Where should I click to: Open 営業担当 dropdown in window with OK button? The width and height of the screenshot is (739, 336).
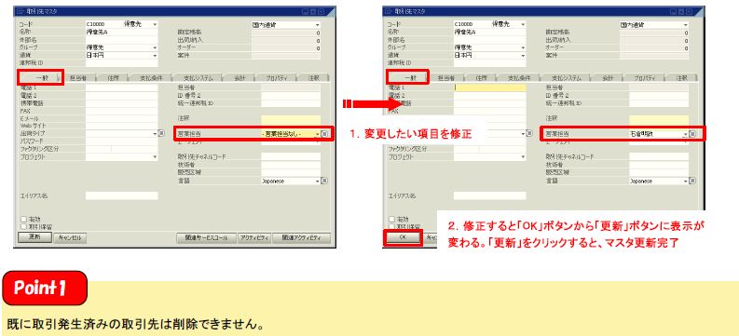click(x=685, y=134)
